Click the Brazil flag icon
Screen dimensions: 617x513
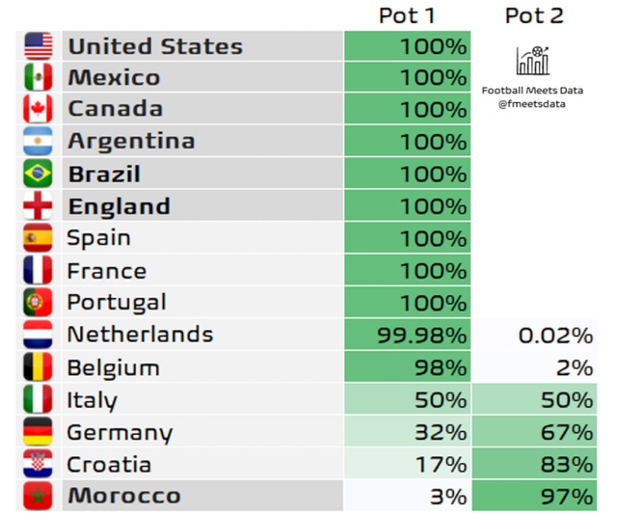coord(38,175)
